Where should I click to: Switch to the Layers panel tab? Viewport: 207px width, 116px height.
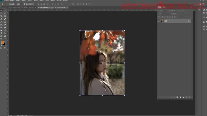(160, 7)
